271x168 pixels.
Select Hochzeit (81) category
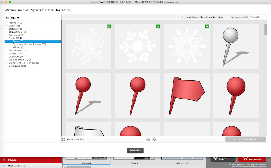click(x=17, y=23)
